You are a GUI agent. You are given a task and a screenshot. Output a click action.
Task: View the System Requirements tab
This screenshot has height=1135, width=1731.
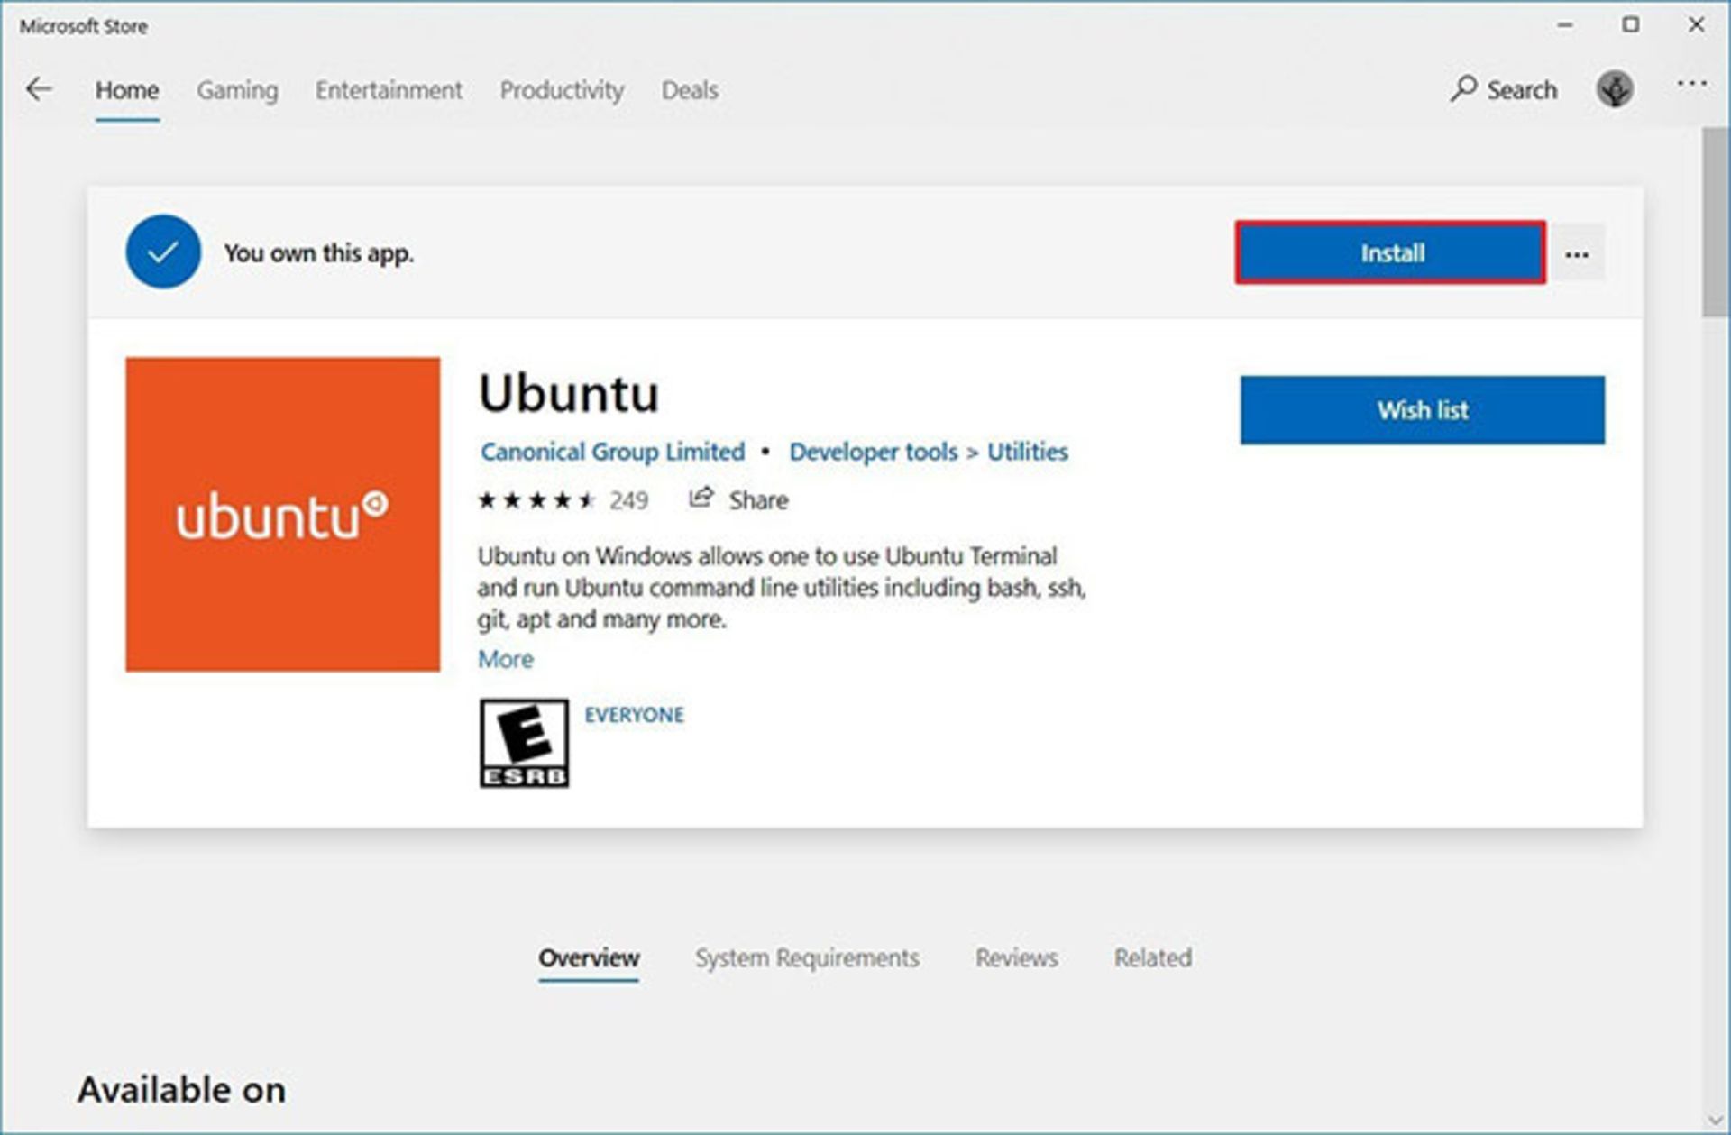[807, 957]
